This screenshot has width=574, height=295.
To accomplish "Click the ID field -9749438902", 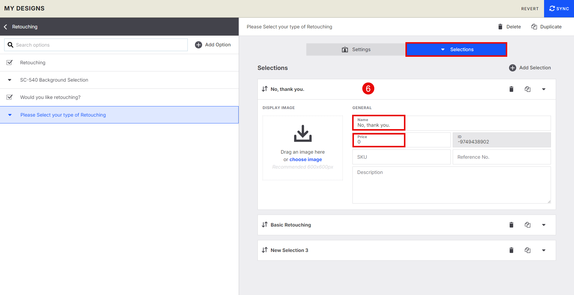I will pos(502,140).
